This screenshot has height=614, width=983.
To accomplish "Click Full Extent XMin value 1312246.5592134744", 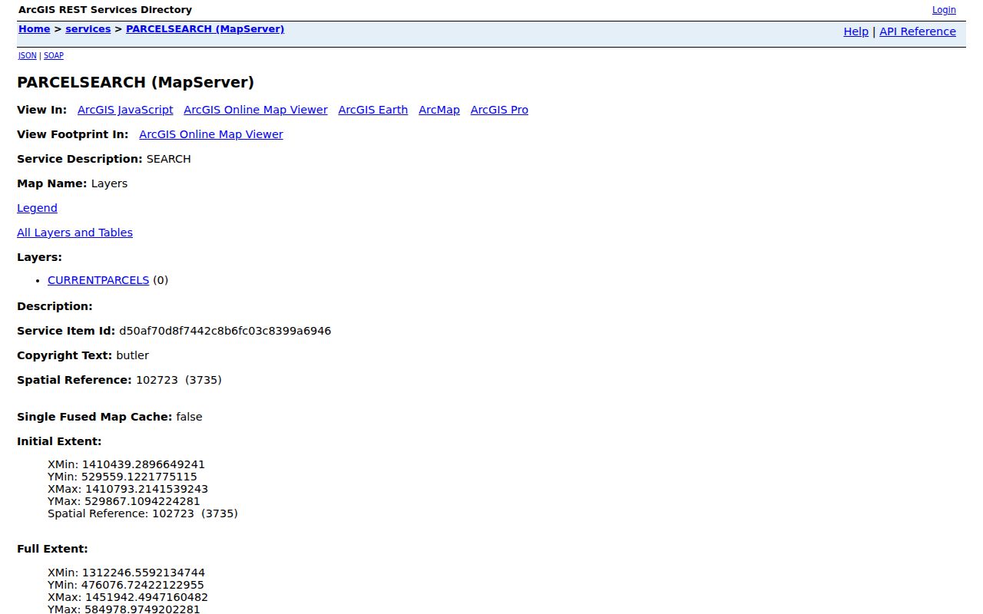I will [144, 573].
